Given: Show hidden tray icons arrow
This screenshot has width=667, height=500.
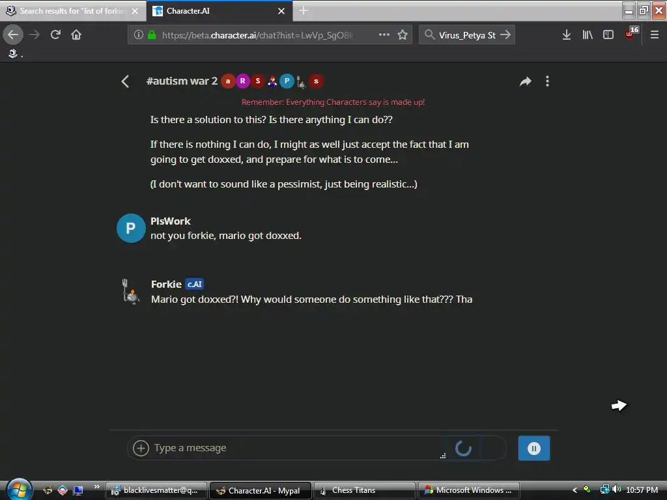Looking at the screenshot, I should point(575,490).
